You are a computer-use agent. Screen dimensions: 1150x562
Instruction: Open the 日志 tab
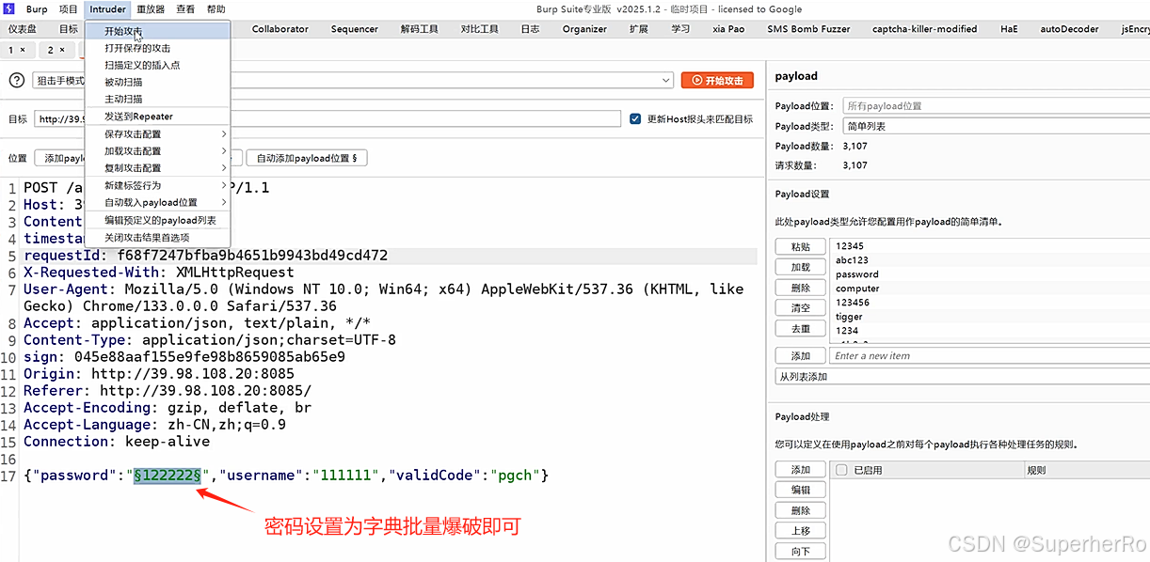(531, 29)
